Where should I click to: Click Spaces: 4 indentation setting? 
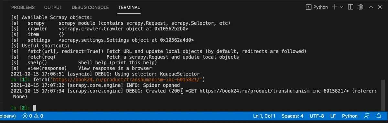pyautogui.click(x=292, y=116)
